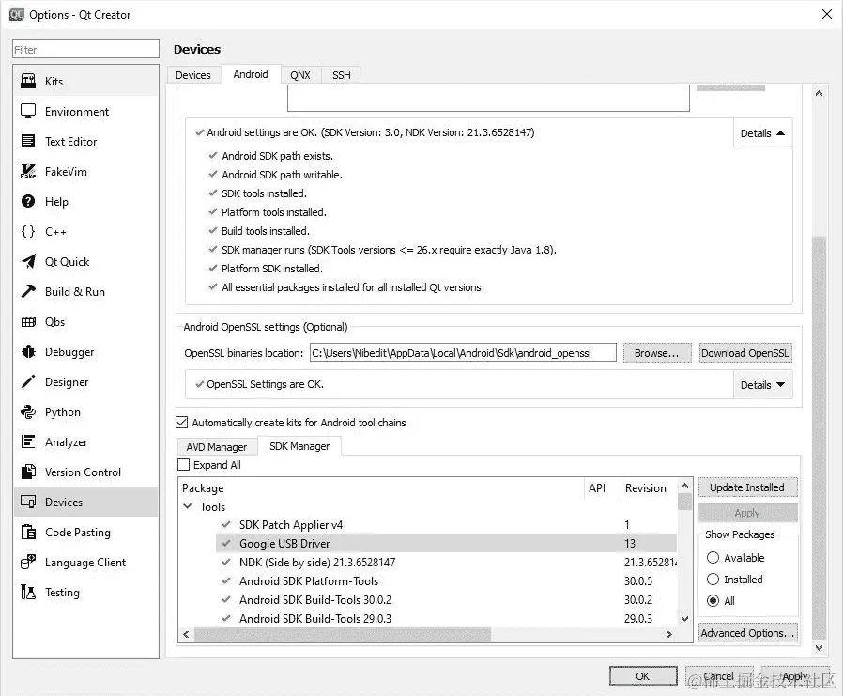Select the FakeVim icon

pos(28,172)
